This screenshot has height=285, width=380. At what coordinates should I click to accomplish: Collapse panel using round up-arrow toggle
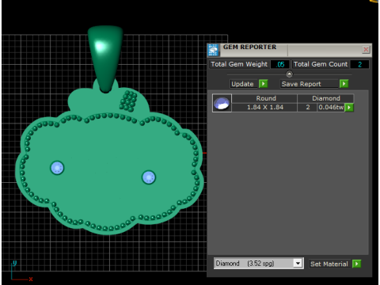289,74
